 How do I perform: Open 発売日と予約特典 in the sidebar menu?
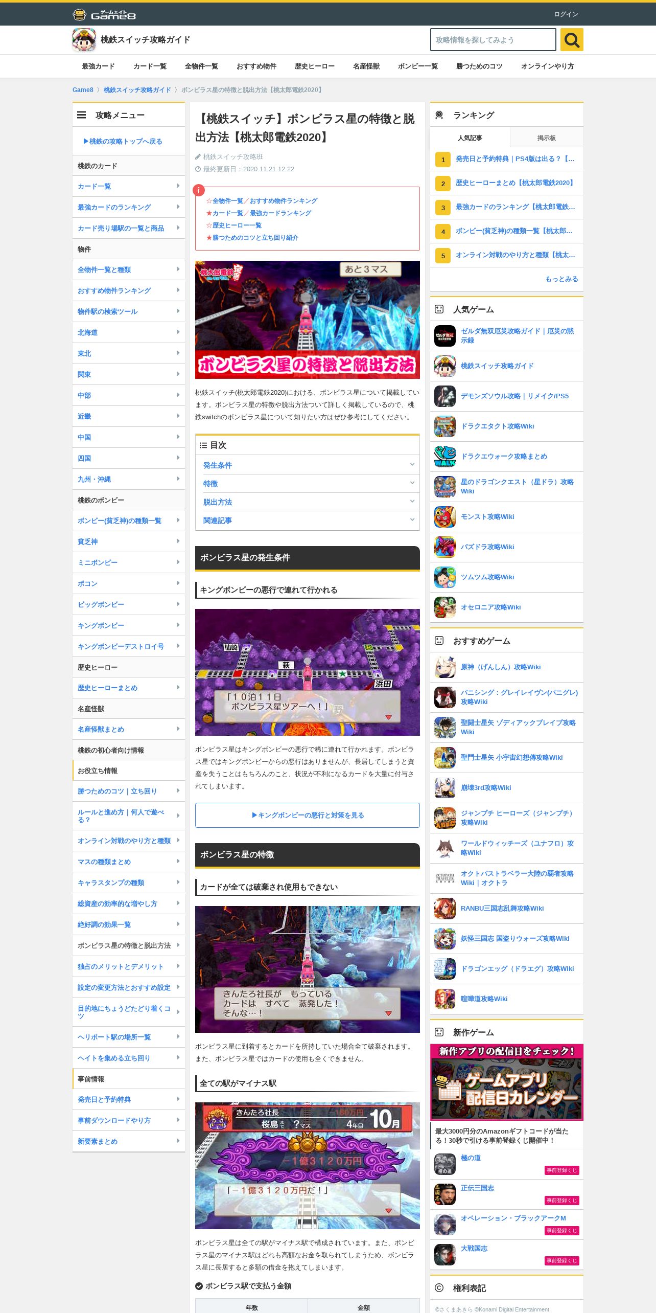tap(129, 1099)
